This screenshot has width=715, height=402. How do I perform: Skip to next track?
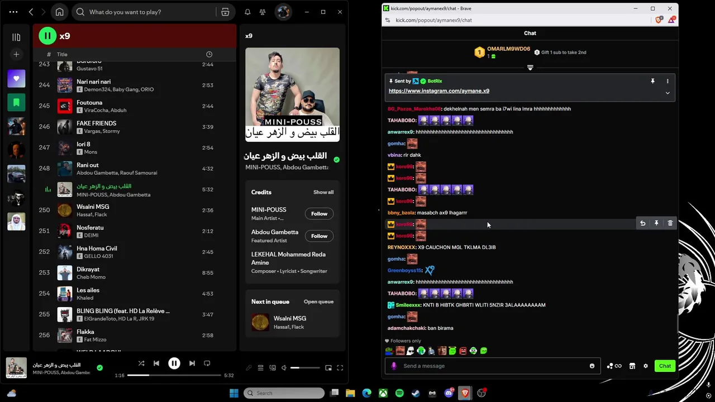[192, 363]
